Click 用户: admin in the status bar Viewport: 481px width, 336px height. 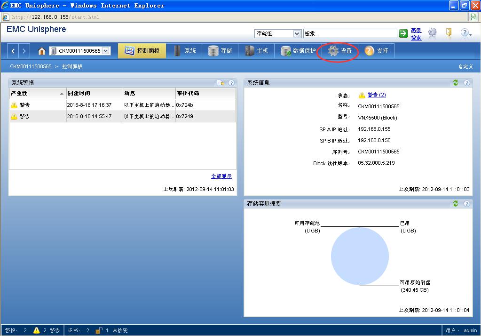(461, 330)
